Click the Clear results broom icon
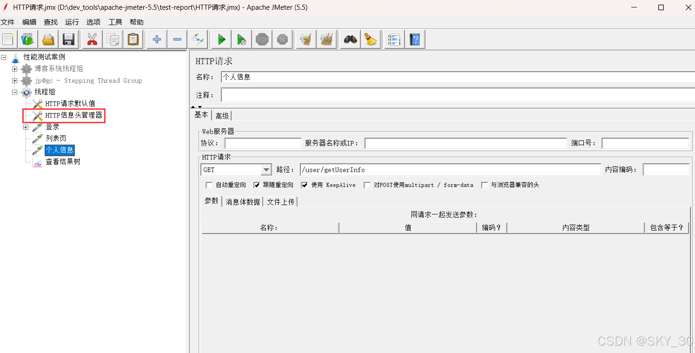The image size is (695, 353). click(306, 40)
